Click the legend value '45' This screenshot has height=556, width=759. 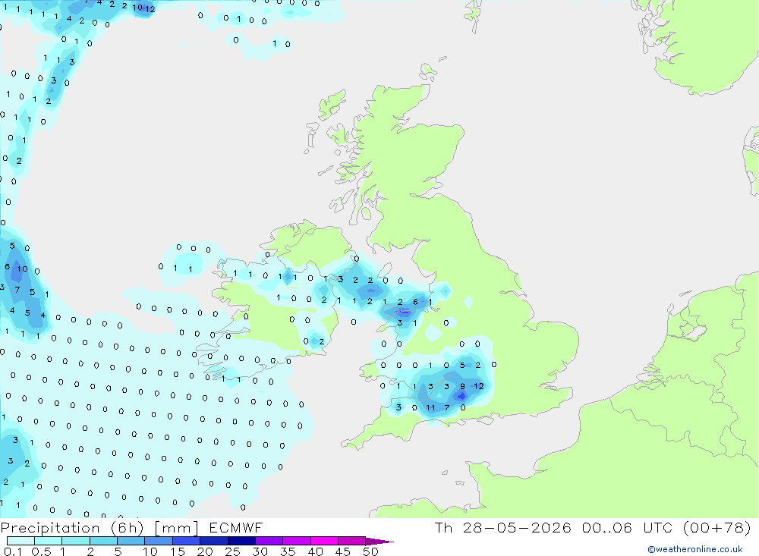pos(343,551)
